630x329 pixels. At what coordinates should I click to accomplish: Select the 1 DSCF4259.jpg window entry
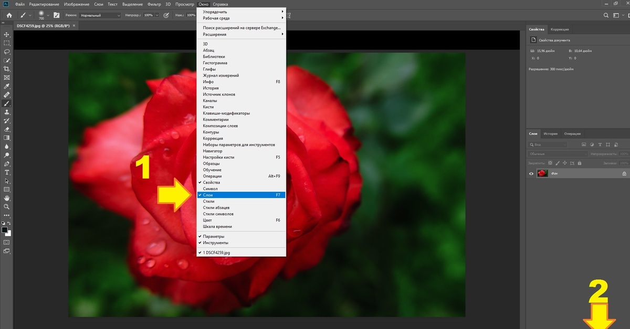[x=241, y=253]
